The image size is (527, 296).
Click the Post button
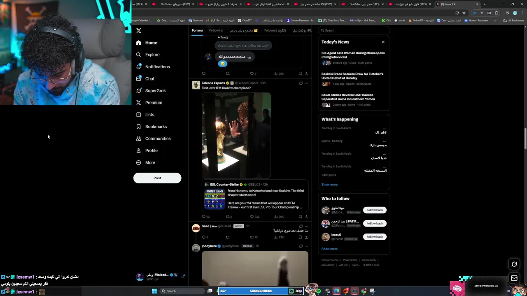pyautogui.click(x=157, y=178)
